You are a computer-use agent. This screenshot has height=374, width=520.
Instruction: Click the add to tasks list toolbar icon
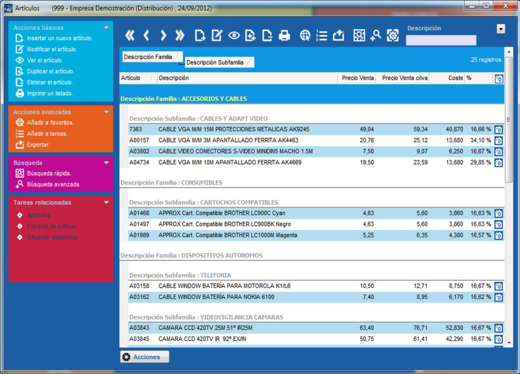click(x=322, y=35)
